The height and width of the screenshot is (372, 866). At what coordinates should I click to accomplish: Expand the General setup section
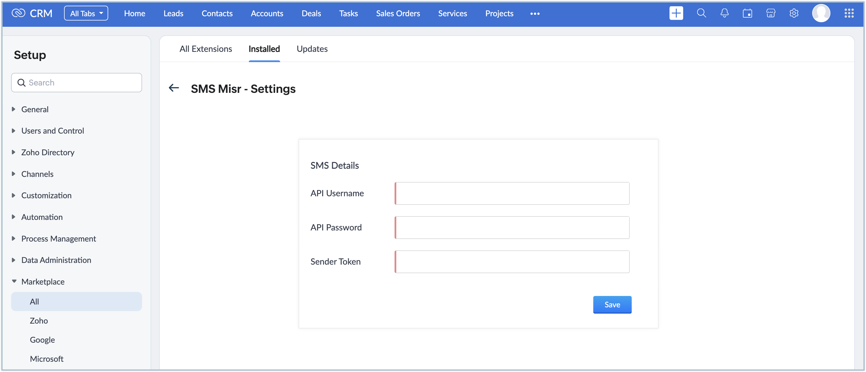click(x=35, y=109)
